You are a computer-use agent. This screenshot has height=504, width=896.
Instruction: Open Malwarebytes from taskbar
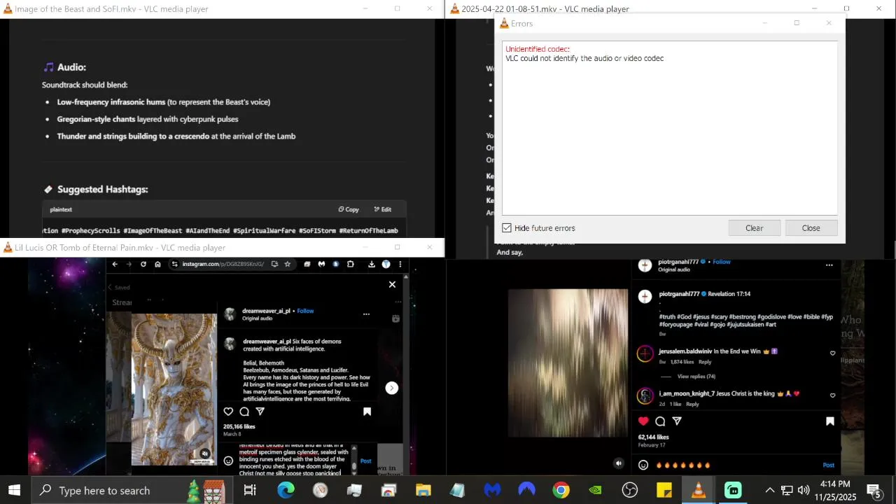click(x=492, y=490)
